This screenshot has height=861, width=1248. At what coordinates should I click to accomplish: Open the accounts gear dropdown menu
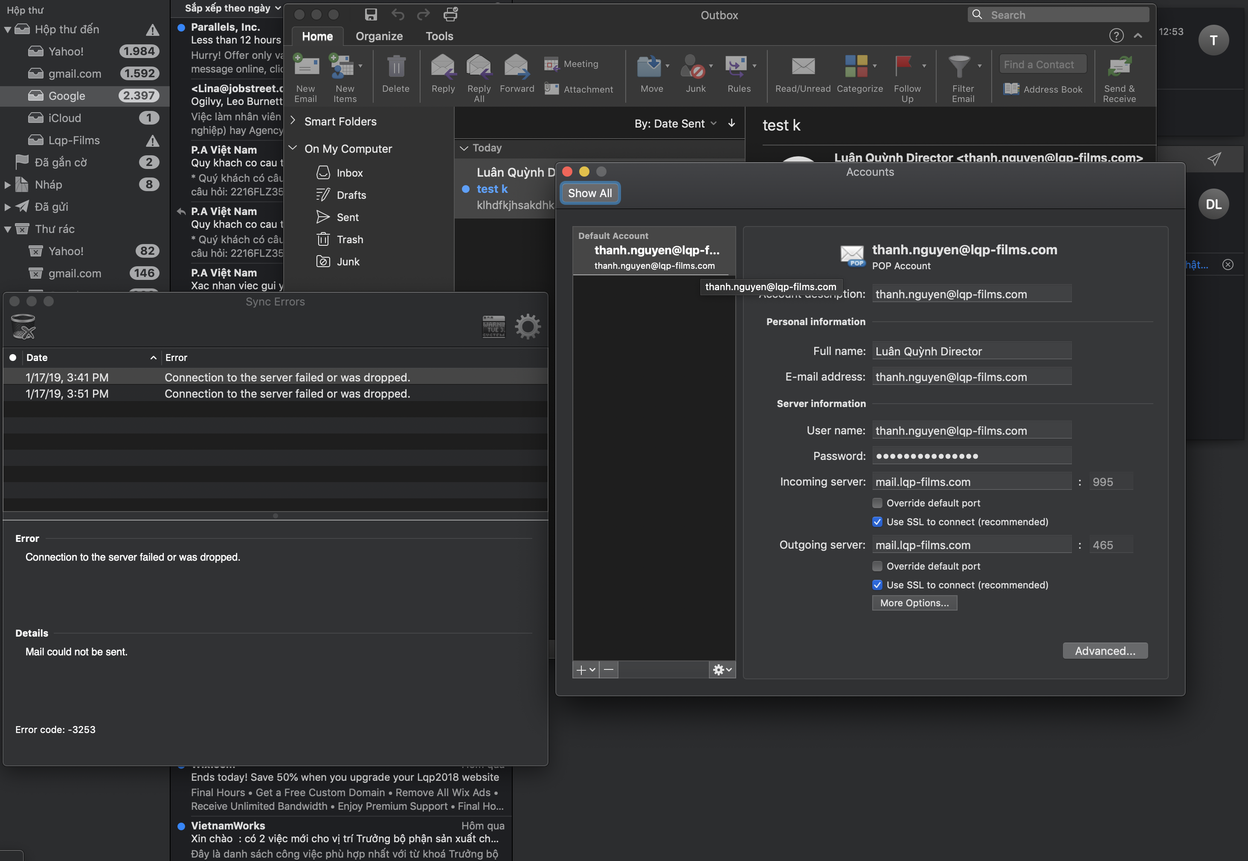[x=722, y=670]
